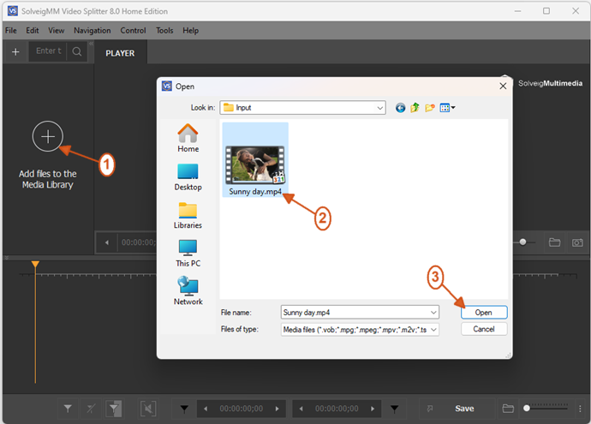Click the second 00:00:00;00 timecode value
The width and height of the screenshot is (591, 424).
337,409
